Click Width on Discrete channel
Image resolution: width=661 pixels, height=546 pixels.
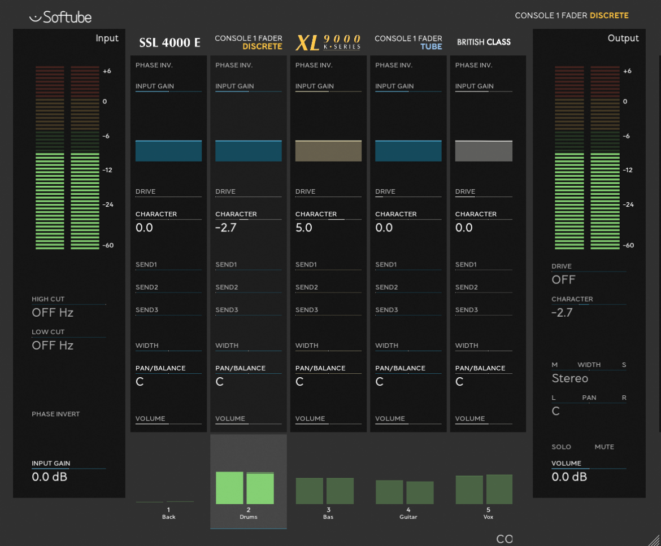coord(248,346)
